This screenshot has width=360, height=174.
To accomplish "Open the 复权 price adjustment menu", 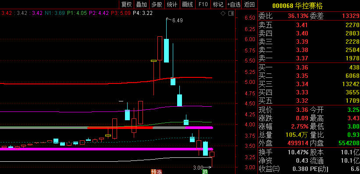I will click(127, 4).
